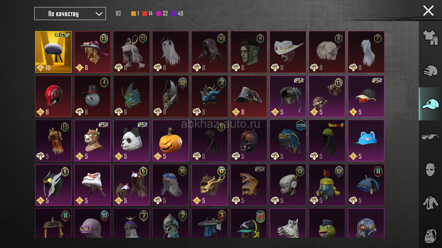Expand the 'По качеству' sort dropdown
This screenshot has width=442, height=248.
pos(70,14)
